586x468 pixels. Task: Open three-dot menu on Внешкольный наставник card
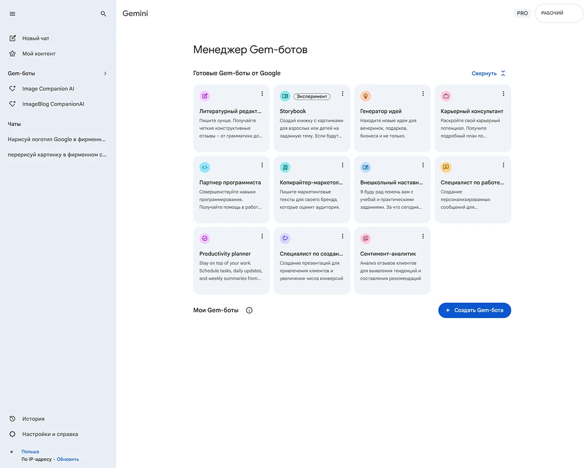[x=423, y=165]
